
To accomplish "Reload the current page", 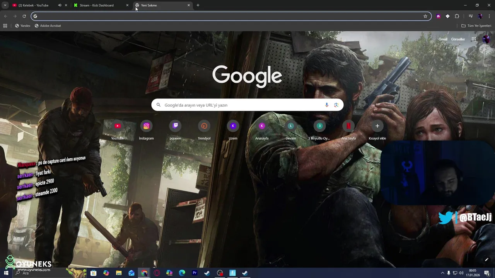I will pos(24,16).
